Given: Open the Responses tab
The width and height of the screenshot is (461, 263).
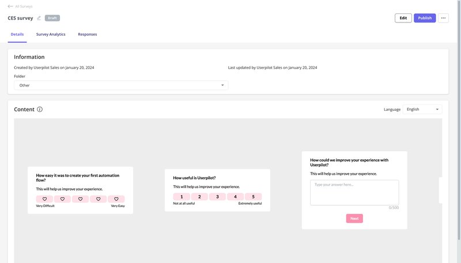Looking at the screenshot, I should click(88, 35).
